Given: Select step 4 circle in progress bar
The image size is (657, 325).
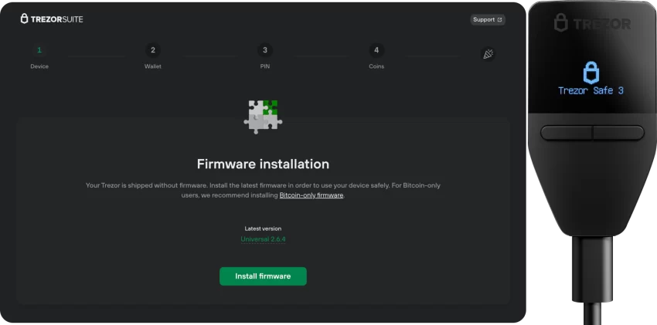Looking at the screenshot, I should point(376,50).
